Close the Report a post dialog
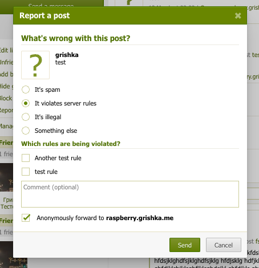 (x=238, y=15)
